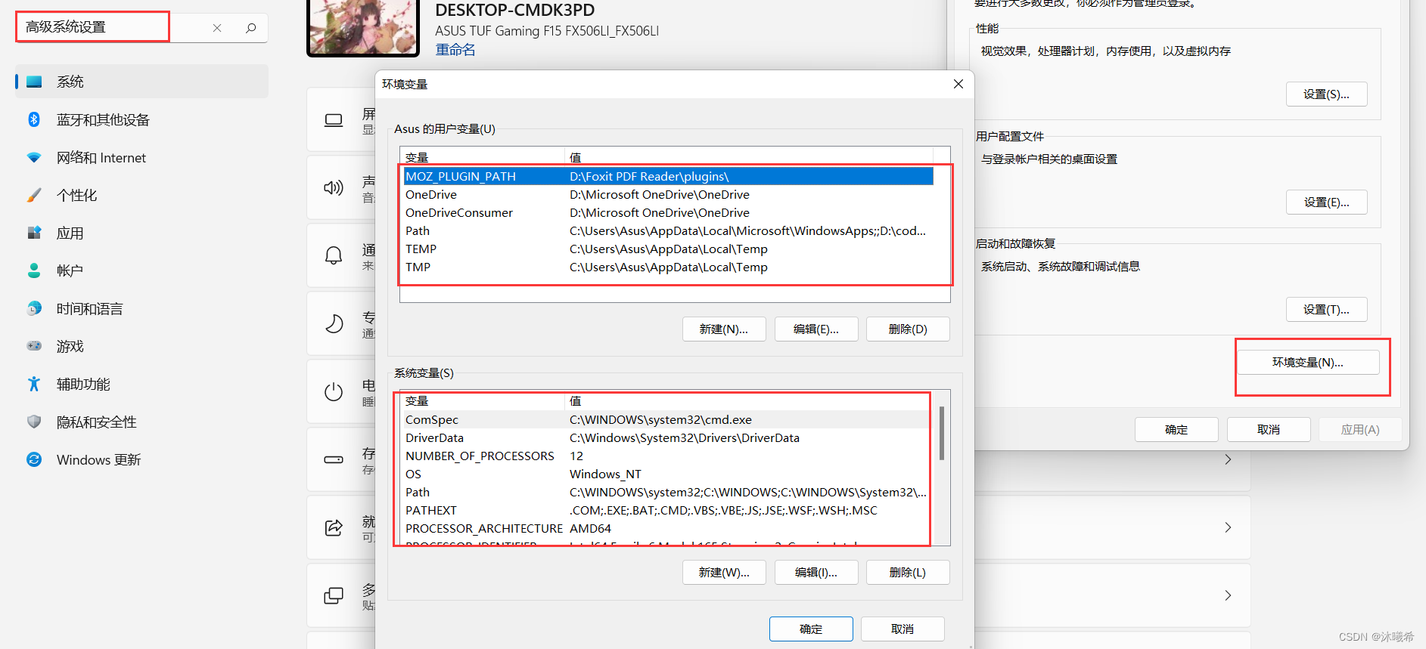This screenshot has width=1426, height=649.
Task: Select Path in the system variables list
Action: point(666,493)
